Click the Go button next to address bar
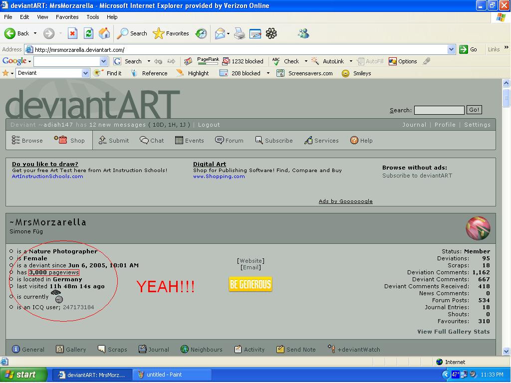Screen dimensions: 511x383 point(468,49)
